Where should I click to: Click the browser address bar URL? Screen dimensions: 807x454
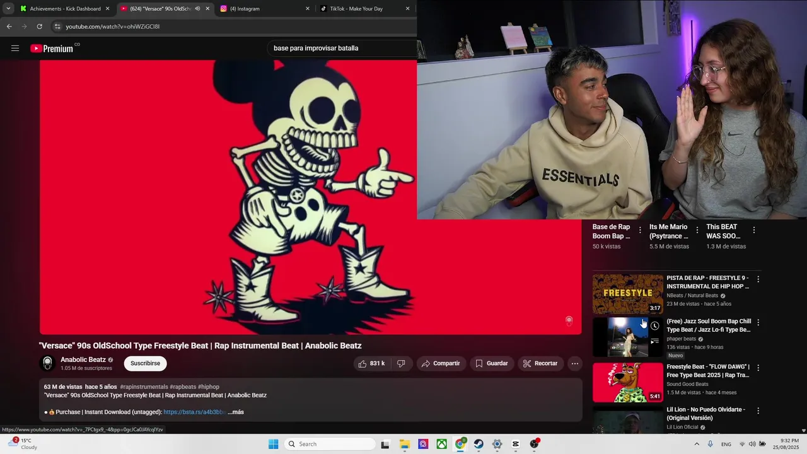(113, 26)
